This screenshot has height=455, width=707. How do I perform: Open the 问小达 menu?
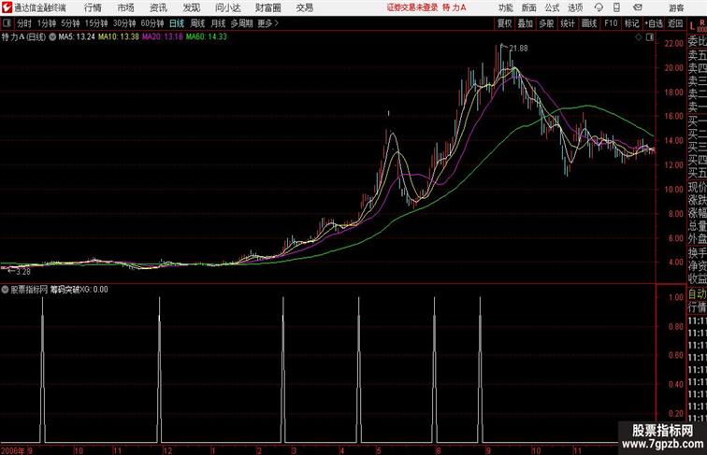point(228,7)
